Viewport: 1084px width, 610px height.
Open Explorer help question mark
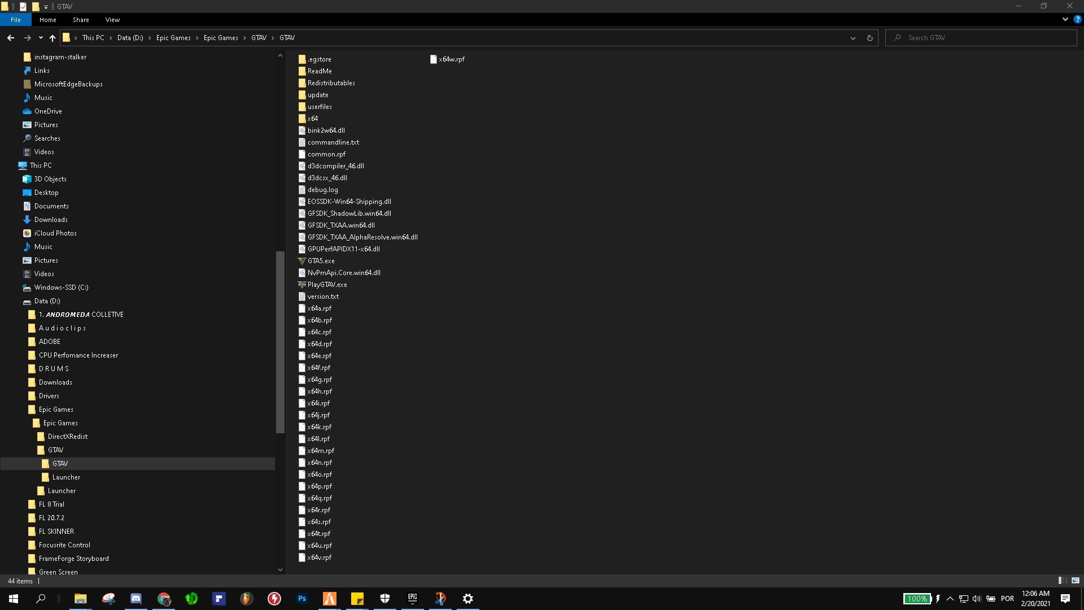pos(1077,19)
